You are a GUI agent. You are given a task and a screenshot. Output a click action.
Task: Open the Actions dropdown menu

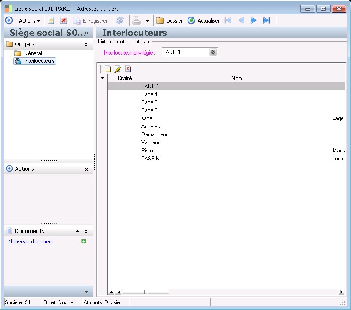[x=29, y=21]
